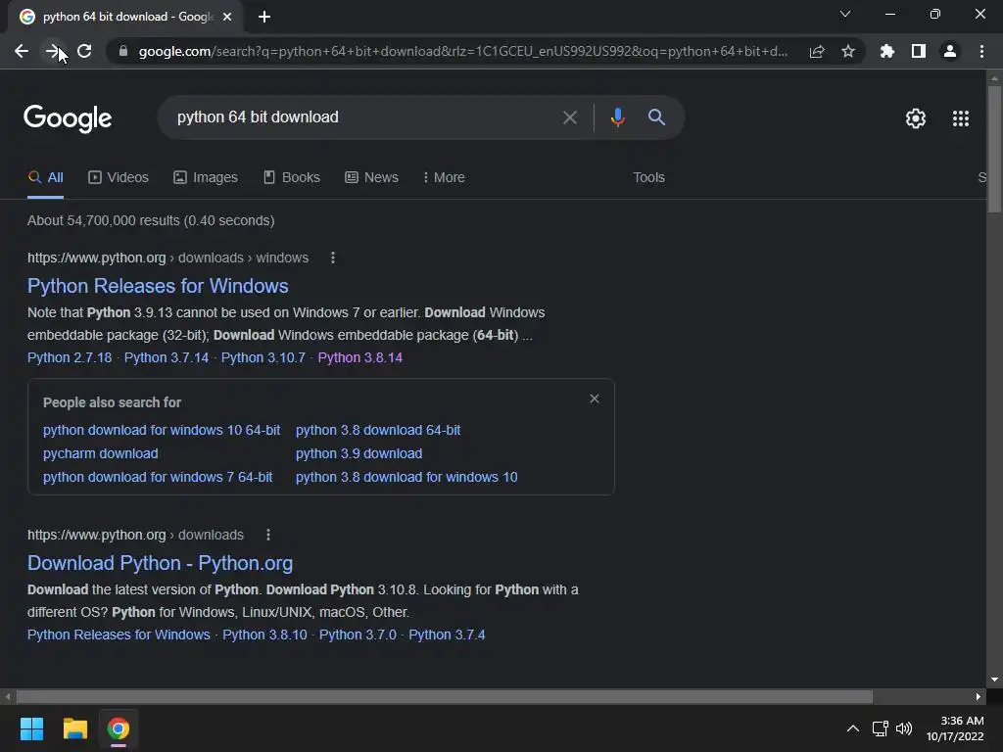Search pycharm download suggestion
Viewport: 1003px width, 752px height.
click(x=101, y=453)
